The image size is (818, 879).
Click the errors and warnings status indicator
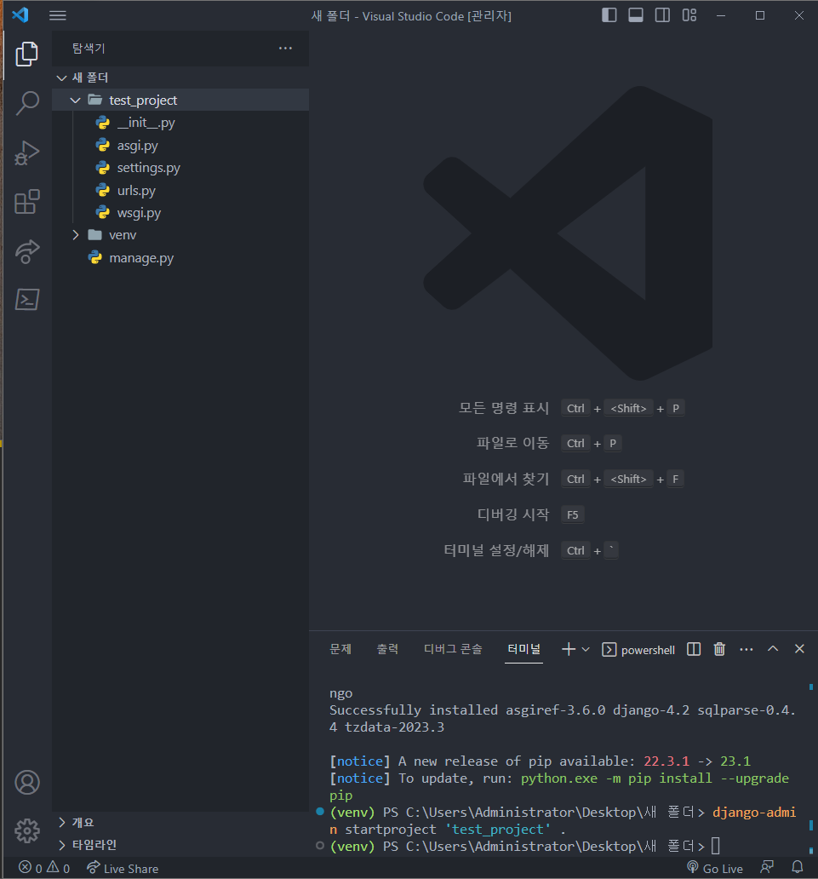point(44,868)
